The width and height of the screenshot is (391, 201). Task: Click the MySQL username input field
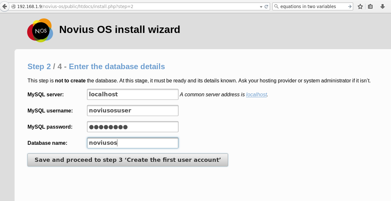pyautogui.click(x=133, y=111)
